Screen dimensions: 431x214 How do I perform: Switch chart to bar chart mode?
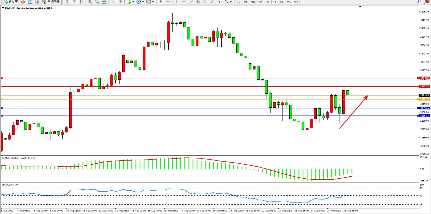[x=67, y=2]
